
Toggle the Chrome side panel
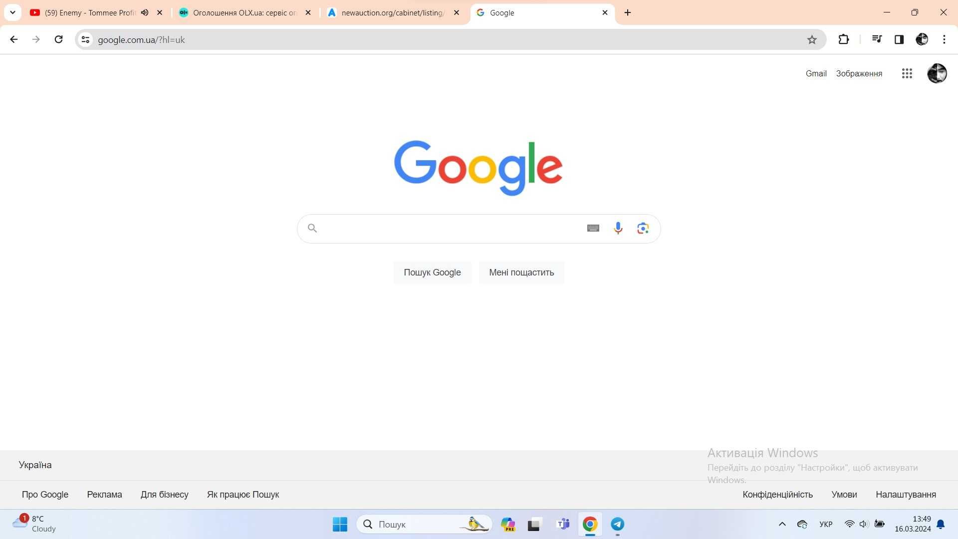click(x=899, y=39)
